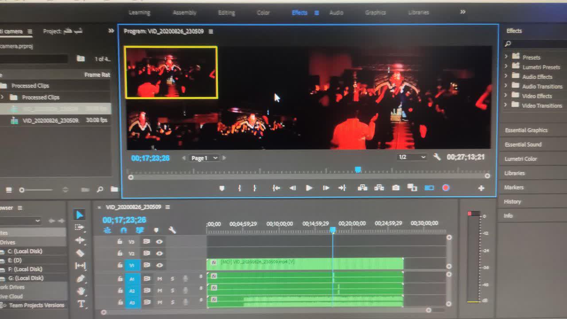Go to Out point in Program monitor
The width and height of the screenshot is (567, 319).
pyautogui.click(x=342, y=188)
